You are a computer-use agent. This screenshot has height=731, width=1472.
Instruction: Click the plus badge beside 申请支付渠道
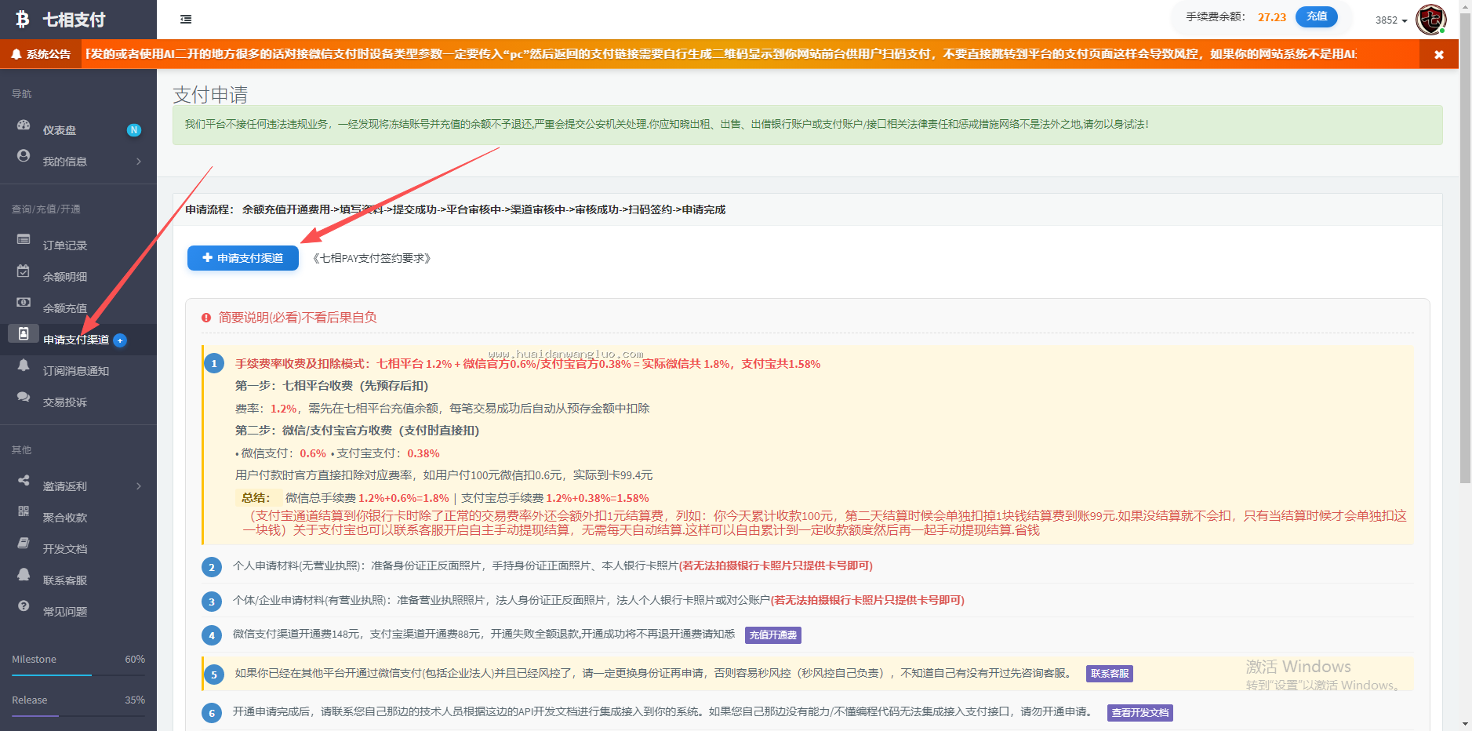pos(120,340)
